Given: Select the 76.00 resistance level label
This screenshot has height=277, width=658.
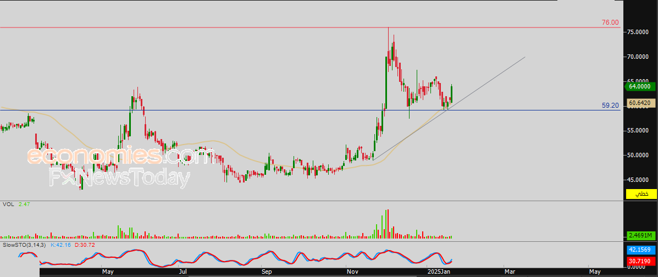Looking at the screenshot, I should 610,22.
